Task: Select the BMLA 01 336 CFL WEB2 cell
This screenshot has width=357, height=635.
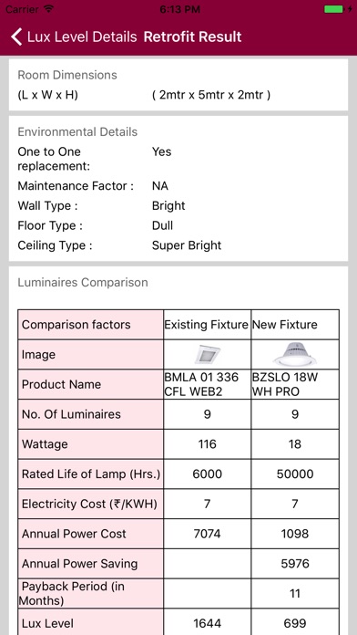Action: tap(207, 384)
